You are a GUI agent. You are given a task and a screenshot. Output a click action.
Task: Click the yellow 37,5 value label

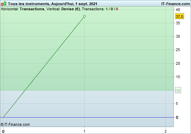pyautogui.click(x=180, y=16)
